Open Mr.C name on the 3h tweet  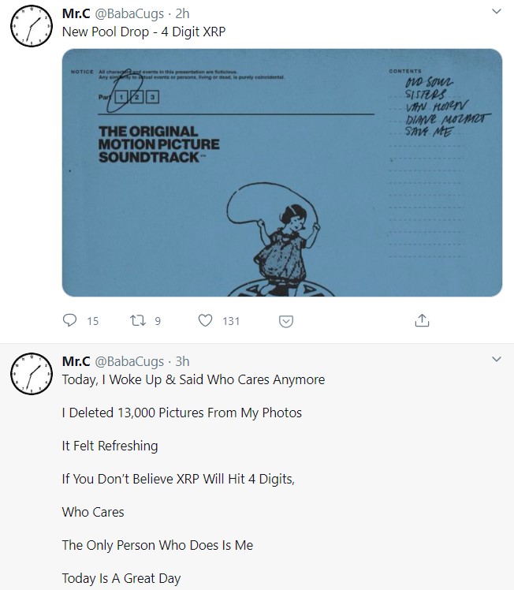pos(76,361)
